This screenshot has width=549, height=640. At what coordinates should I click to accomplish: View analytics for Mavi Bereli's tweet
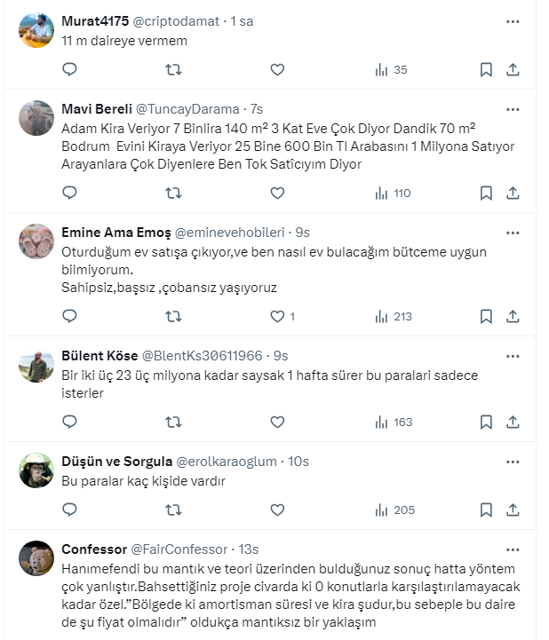[x=392, y=193]
